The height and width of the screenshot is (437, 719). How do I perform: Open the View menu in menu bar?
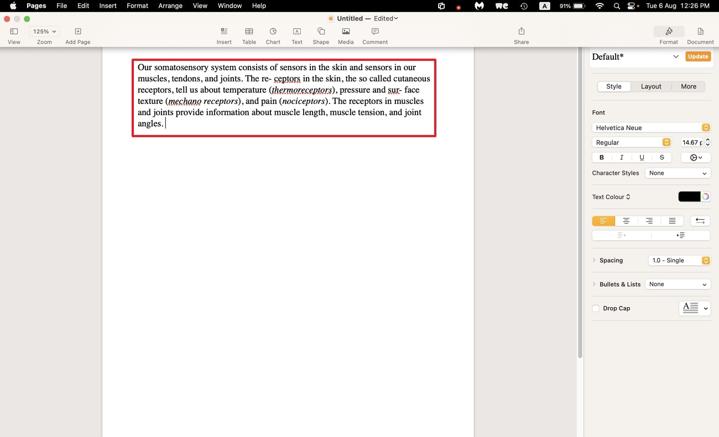tap(200, 6)
